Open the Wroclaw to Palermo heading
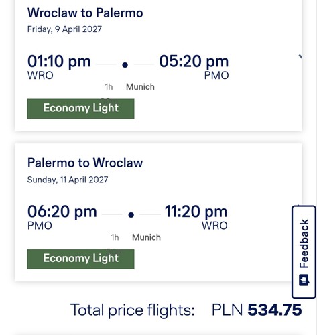This screenshot has height=335, width=317. 85,13
